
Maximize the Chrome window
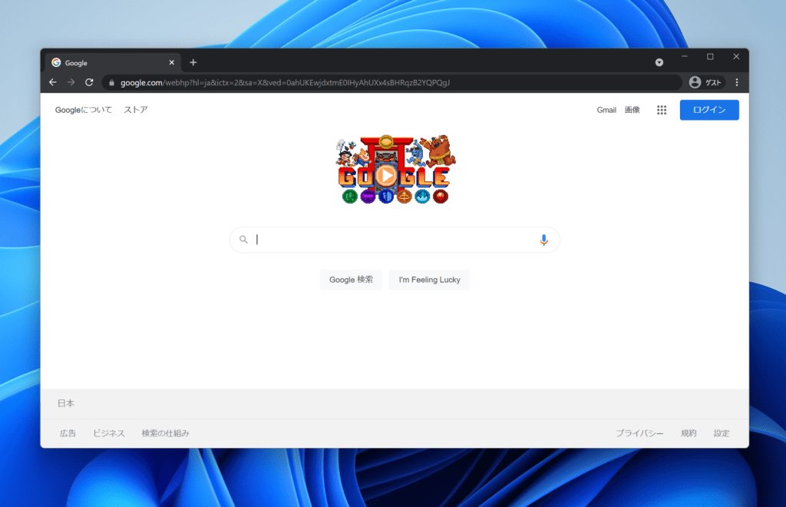click(x=710, y=57)
